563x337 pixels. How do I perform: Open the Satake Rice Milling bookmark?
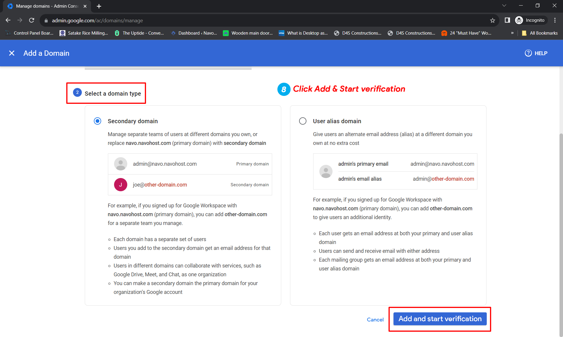[x=84, y=33]
